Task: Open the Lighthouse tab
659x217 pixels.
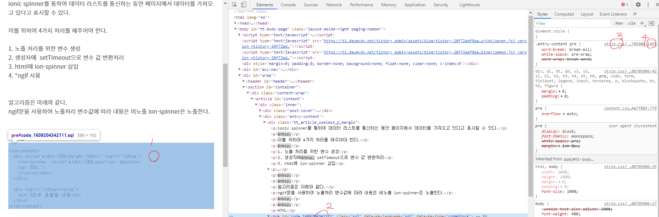Action: pos(469,5)
